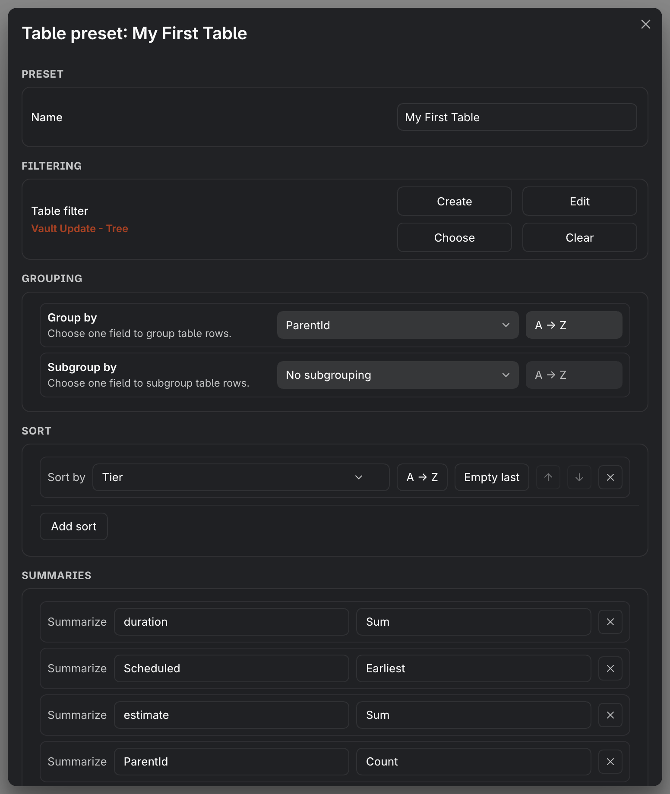This screenshot has height=794, width=670.
Task: Click the SUMMARIES section heading
Action: pyautogui.click(x=56, y=575)
